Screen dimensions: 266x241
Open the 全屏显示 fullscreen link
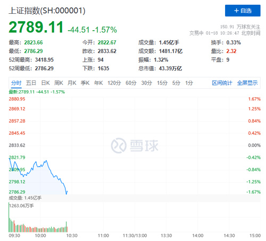[x=247, y=83]
